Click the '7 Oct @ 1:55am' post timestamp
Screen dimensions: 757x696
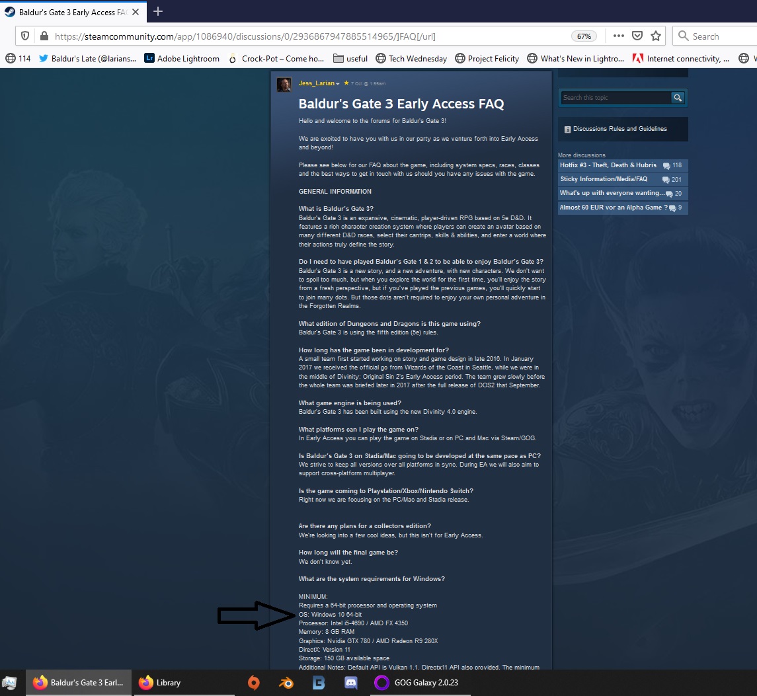368,83
